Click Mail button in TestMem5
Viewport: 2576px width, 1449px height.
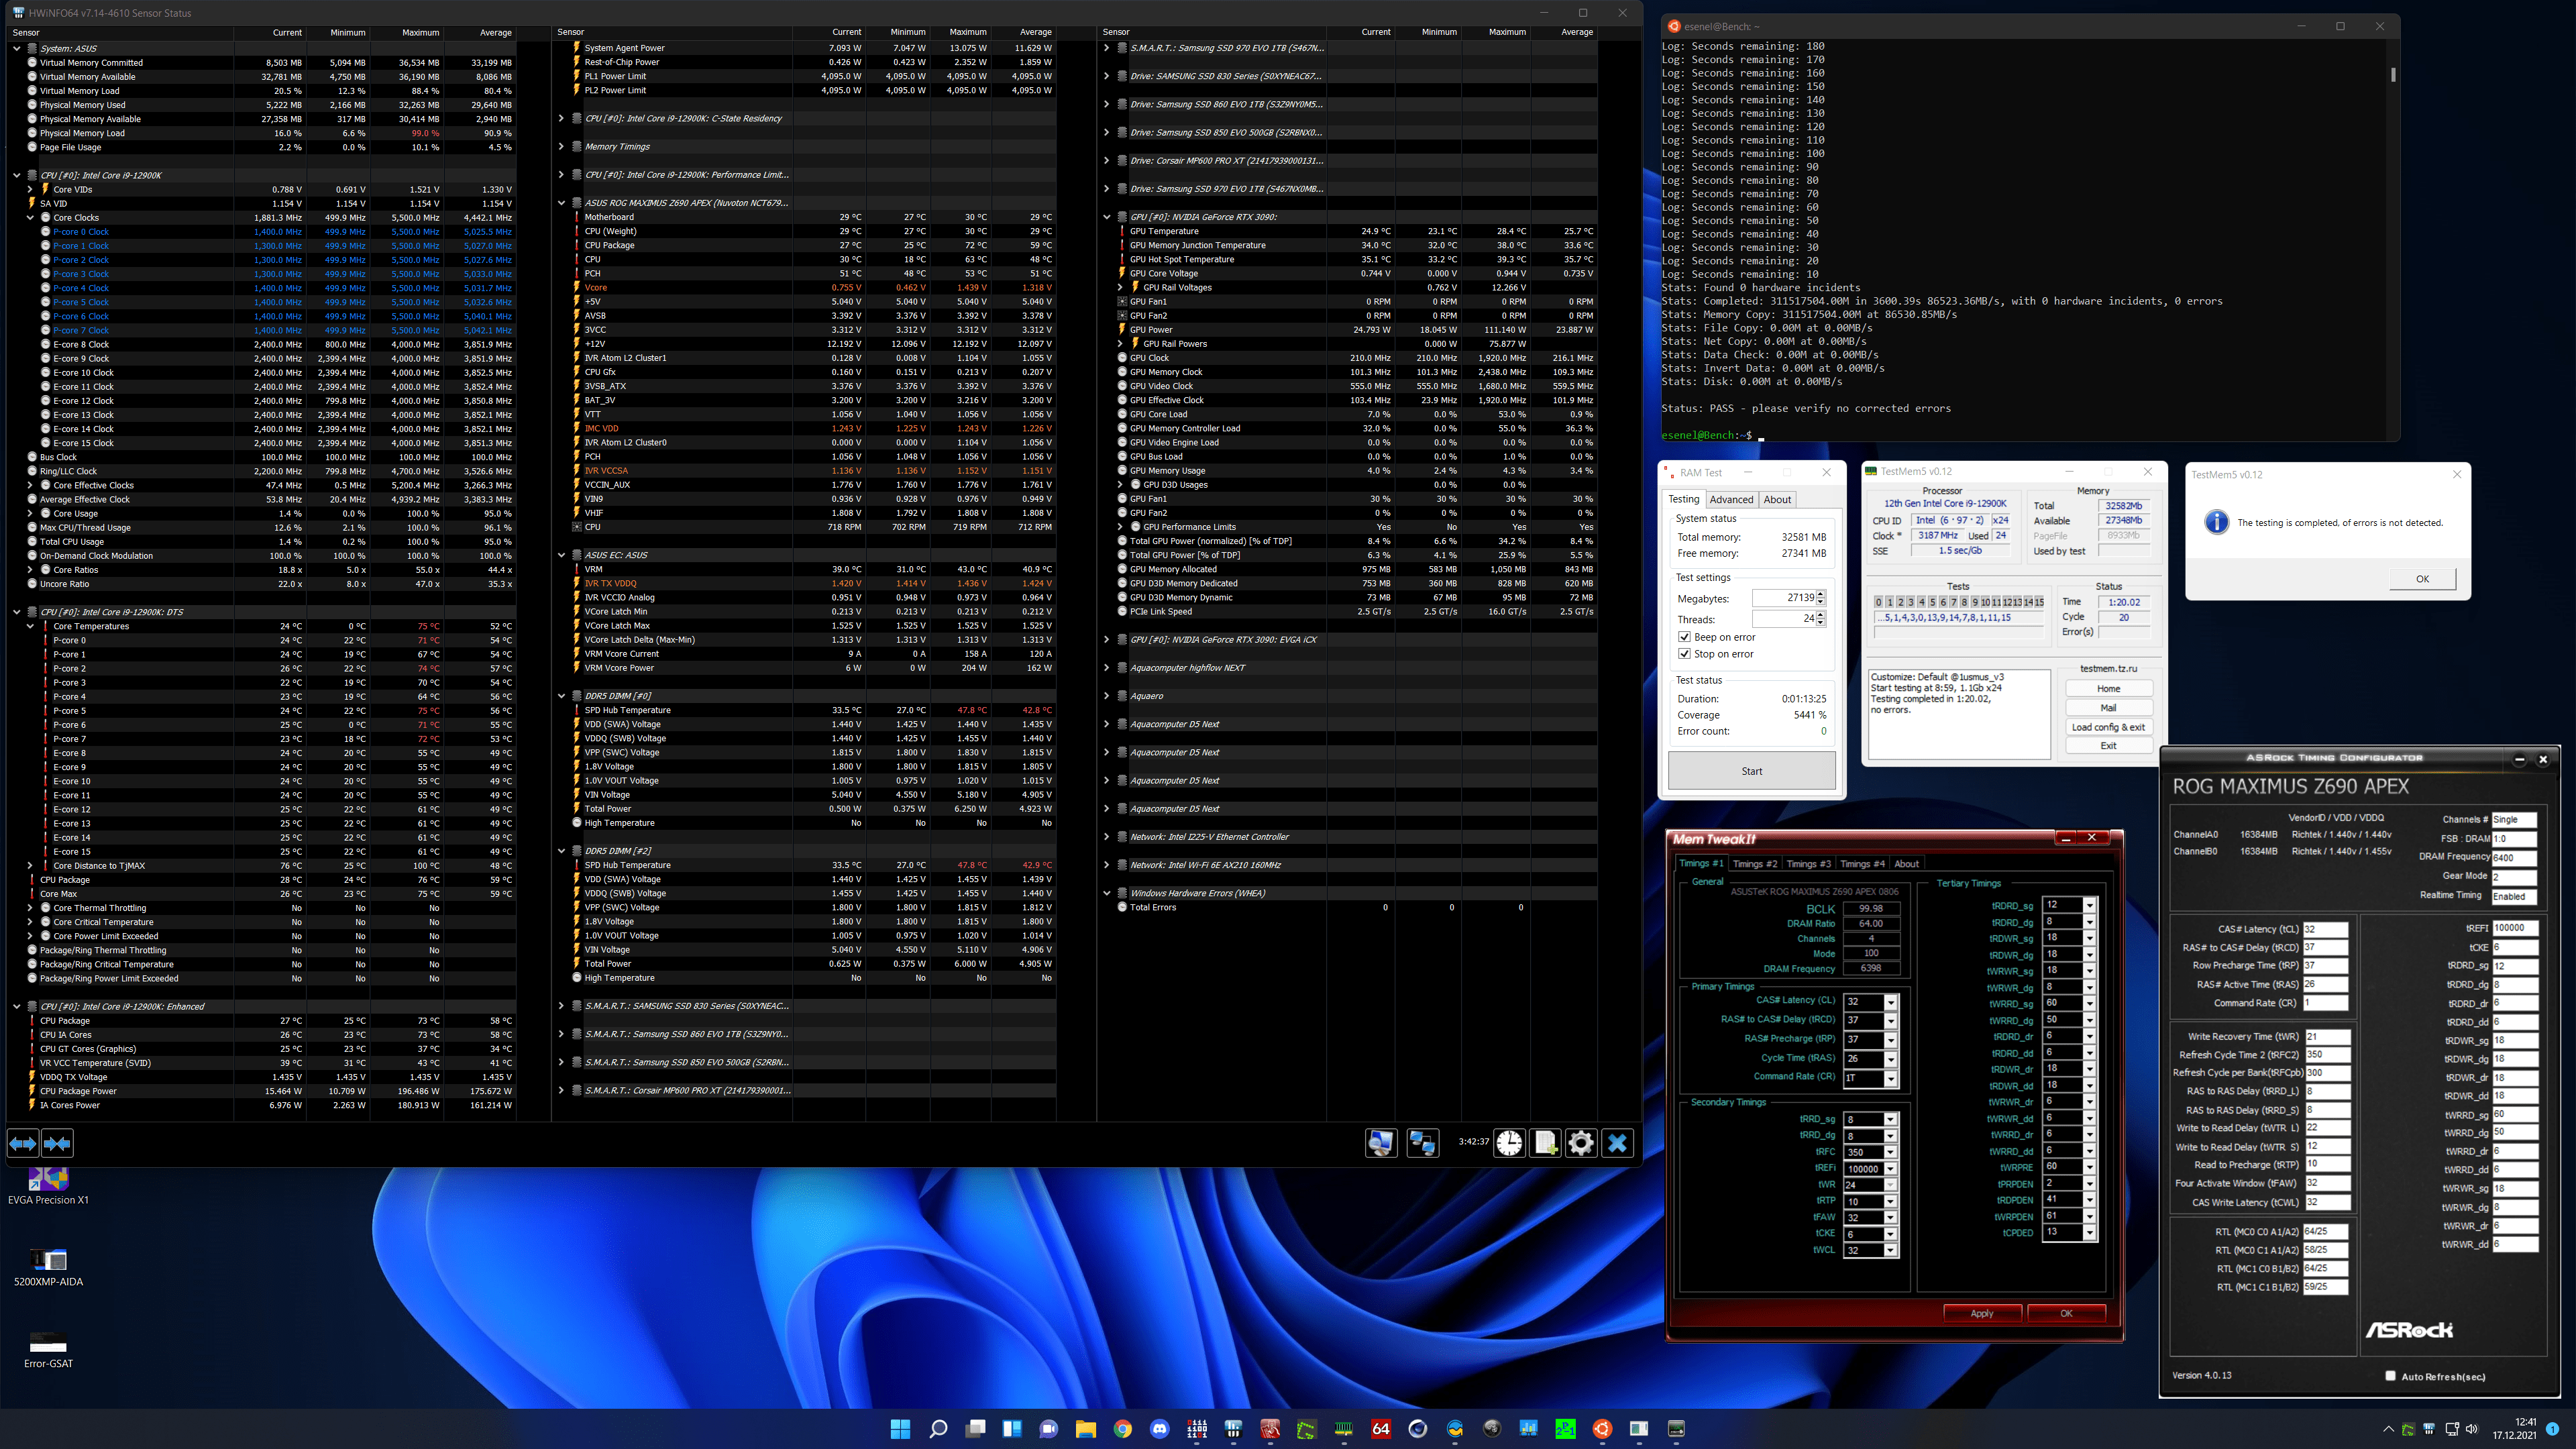pyautogui.click(x=2108, y=708)
